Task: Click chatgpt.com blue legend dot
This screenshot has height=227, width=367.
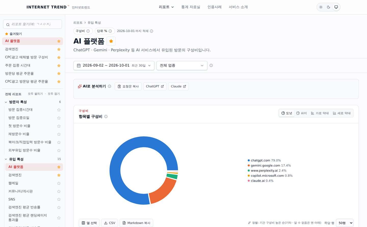Action: point(249,160)
